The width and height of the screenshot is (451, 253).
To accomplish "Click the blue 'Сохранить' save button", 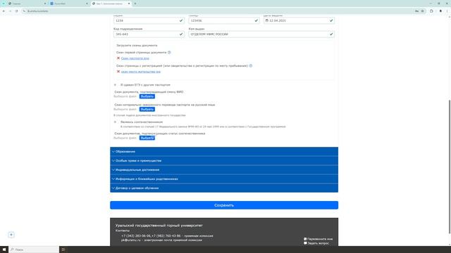I will 224,205.
